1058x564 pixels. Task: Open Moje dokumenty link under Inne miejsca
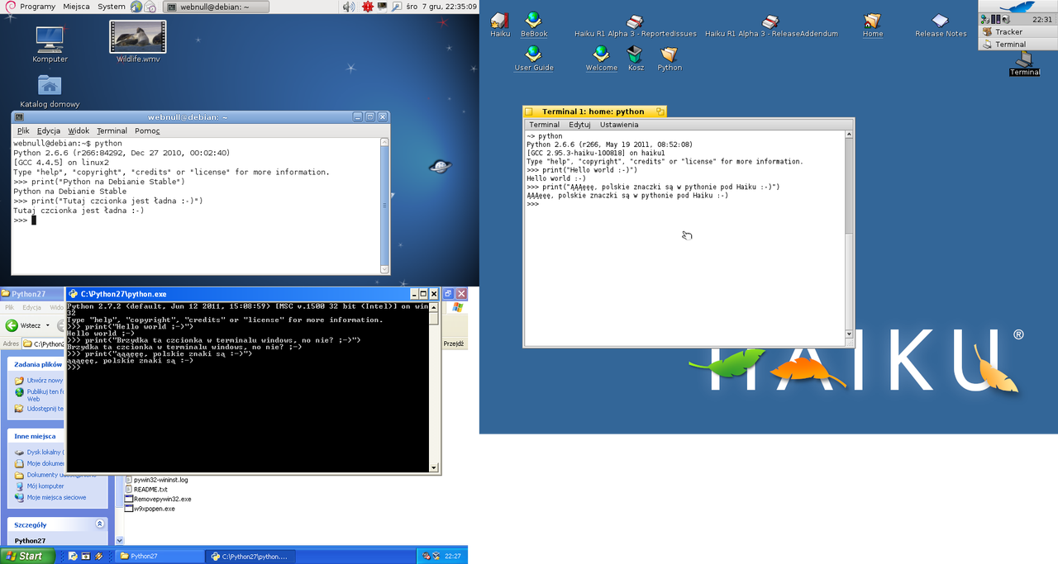[40, 463]
